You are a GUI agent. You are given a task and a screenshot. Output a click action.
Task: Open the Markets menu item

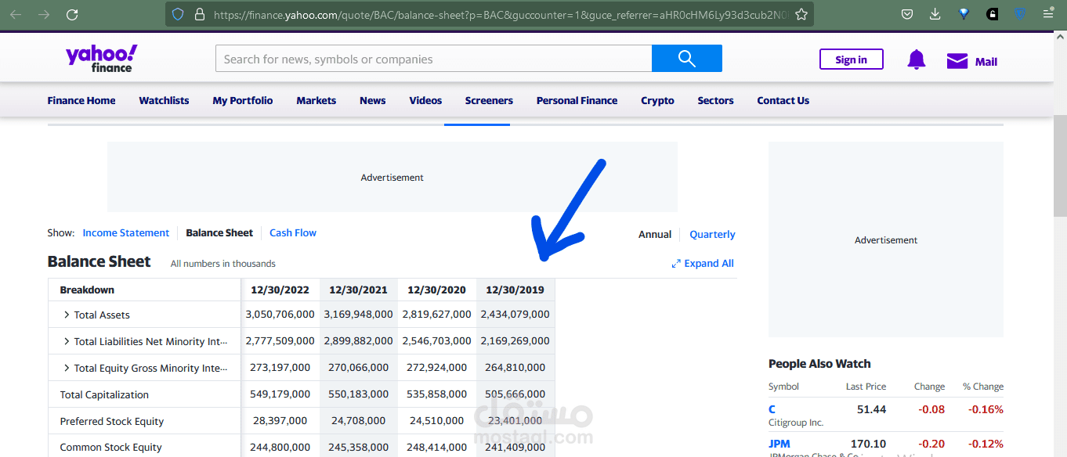316,100
